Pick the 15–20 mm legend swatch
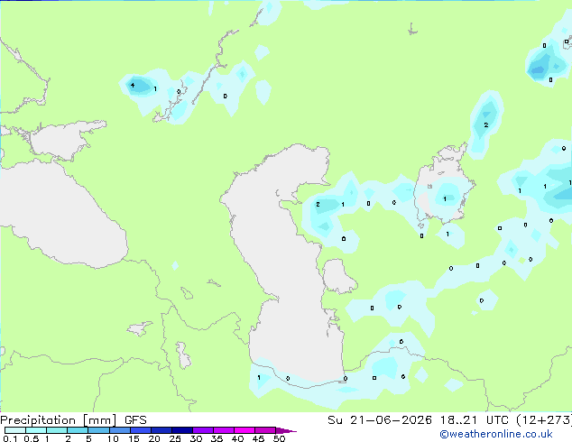 coord(141,430)
